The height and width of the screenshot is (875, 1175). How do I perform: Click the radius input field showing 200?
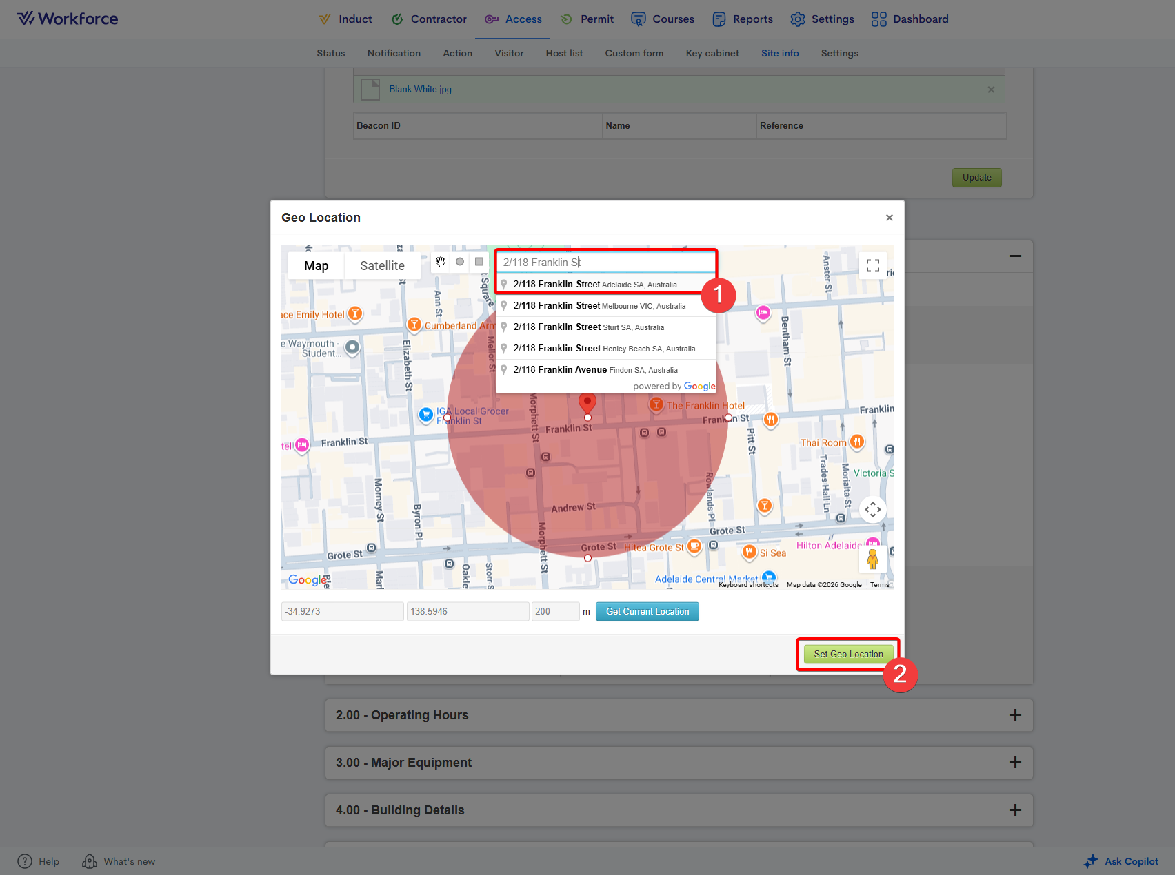[554, 612]
